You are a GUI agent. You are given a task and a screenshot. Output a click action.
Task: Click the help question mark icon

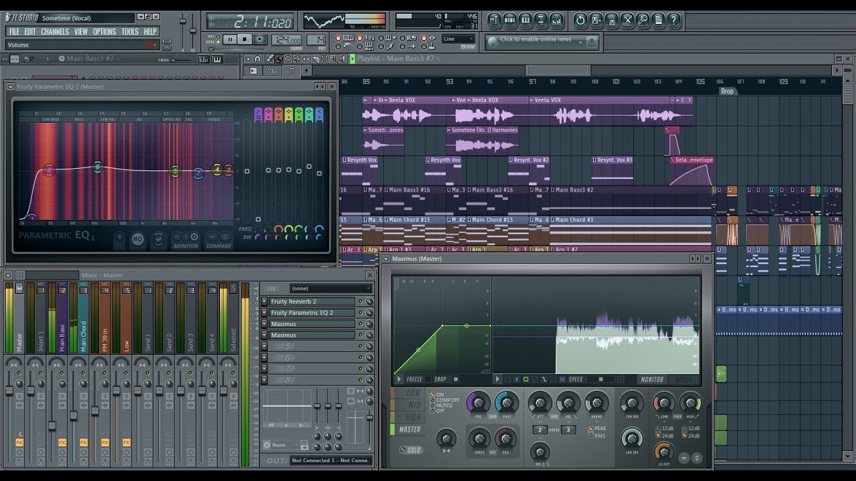(x=673, y=20)
